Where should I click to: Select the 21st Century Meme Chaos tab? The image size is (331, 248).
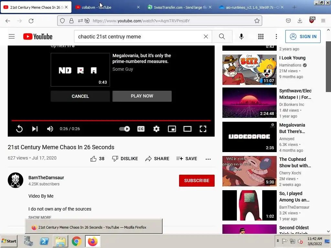(36, 7)
